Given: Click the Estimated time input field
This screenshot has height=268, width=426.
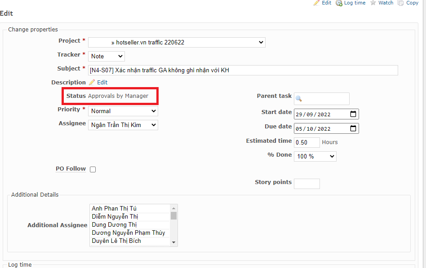Looking at the screenshot, I should pos(307,142).
